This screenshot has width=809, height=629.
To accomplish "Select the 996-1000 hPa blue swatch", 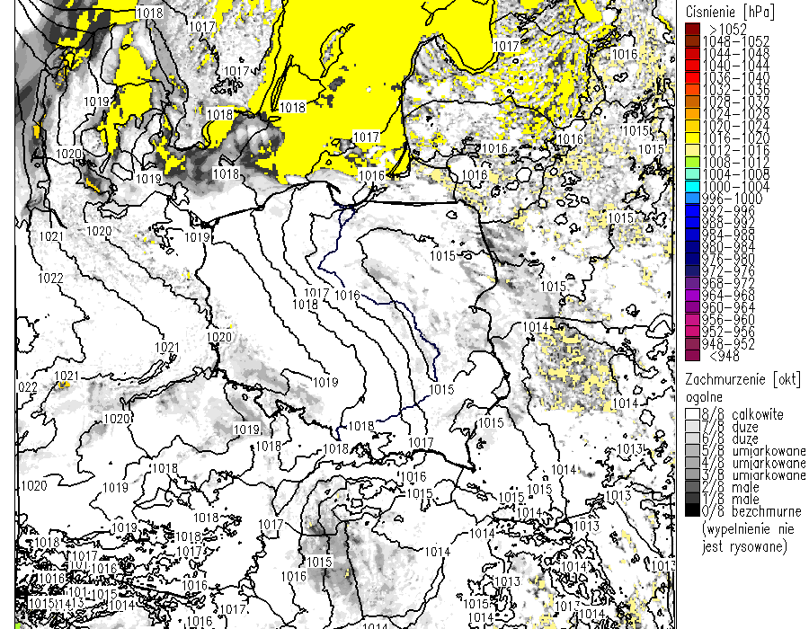I will click(x=692, y=199).
